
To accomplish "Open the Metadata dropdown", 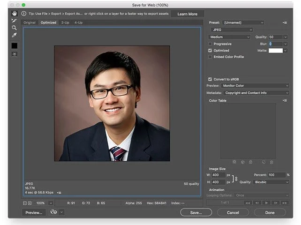I will coord(256,93).
